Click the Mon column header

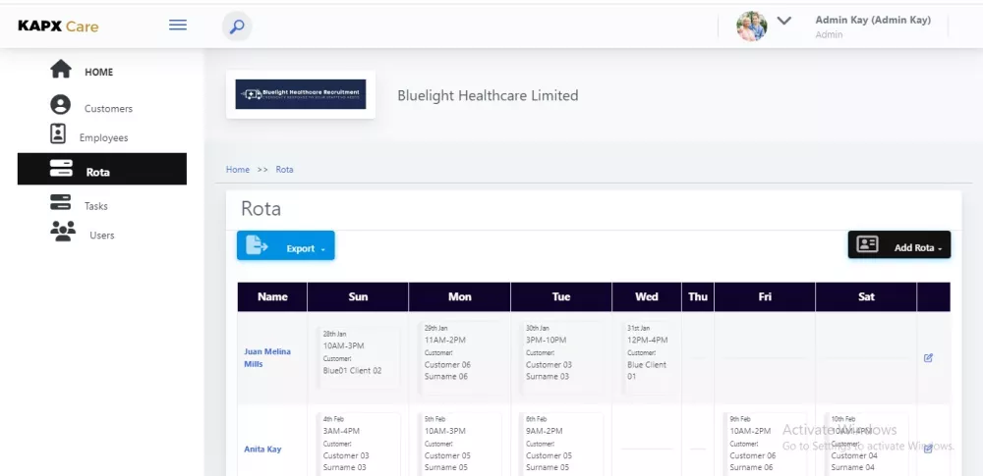(x=459, y=296)
